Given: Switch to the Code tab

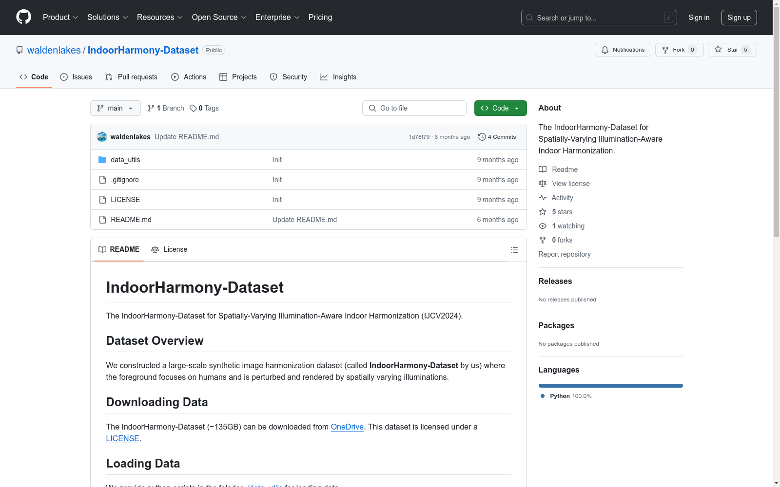Looking at the screenshot, I should pyautogui.click(x=34, y=77).
